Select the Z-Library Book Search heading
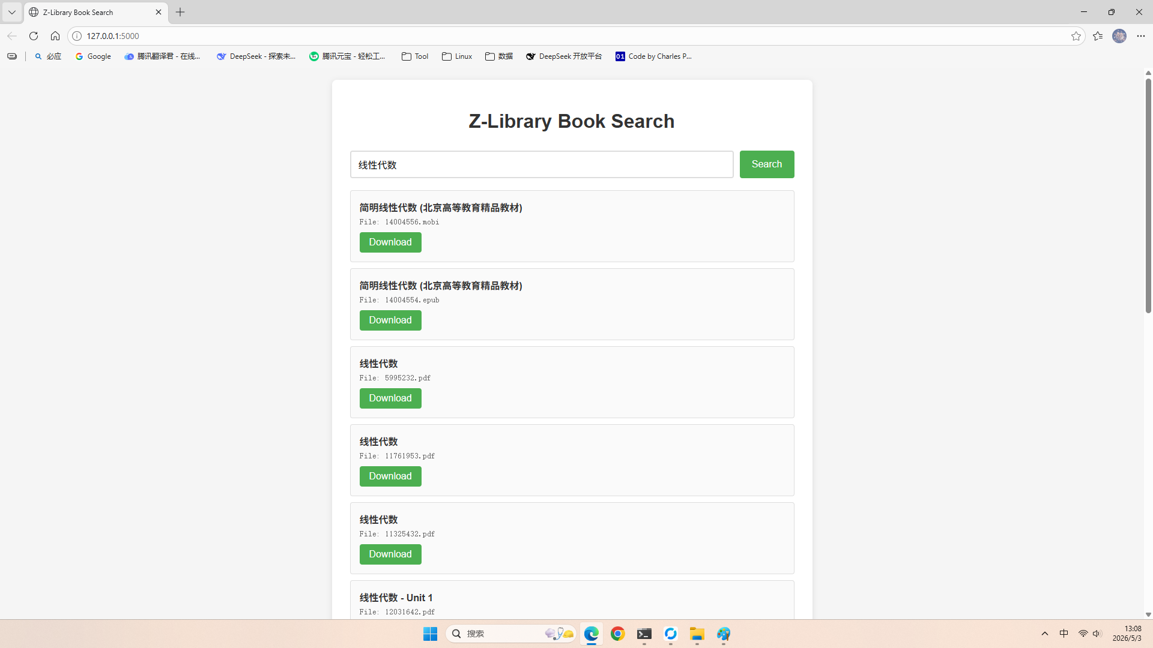The image size is (1153, 648). 572,121
